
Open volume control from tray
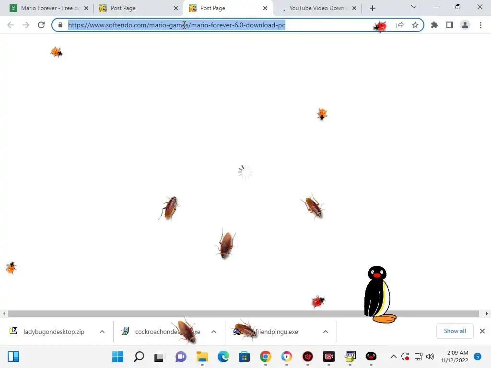(430, 356)
